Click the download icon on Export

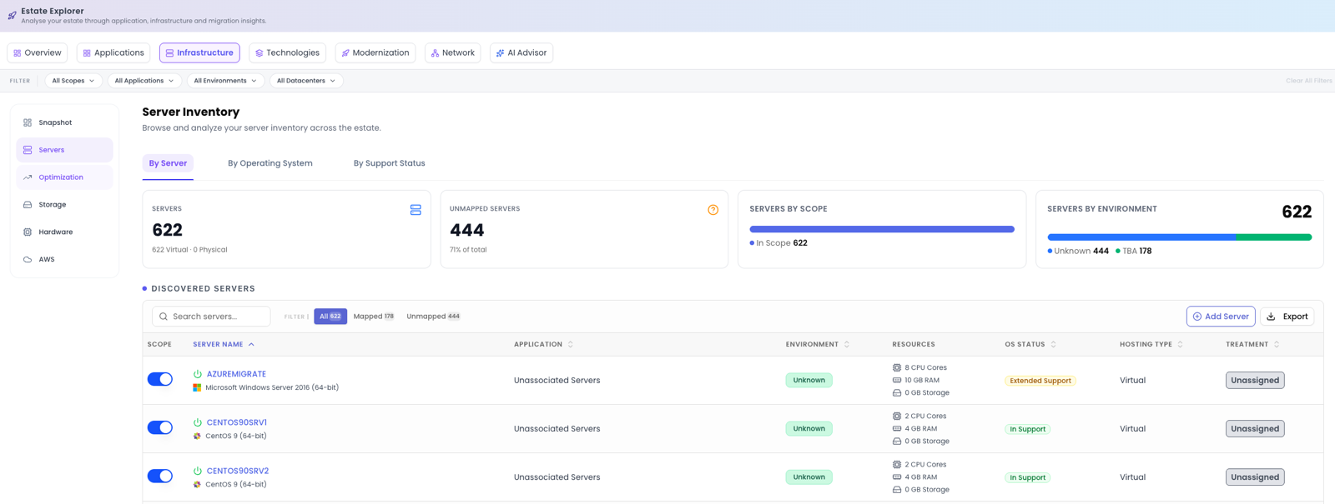pyautogui.click(x=1271, y=317)
